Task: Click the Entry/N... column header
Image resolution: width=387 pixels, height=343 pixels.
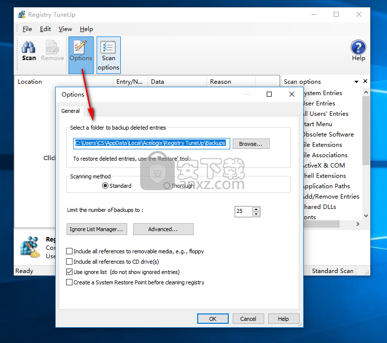Action: [130, 82]
